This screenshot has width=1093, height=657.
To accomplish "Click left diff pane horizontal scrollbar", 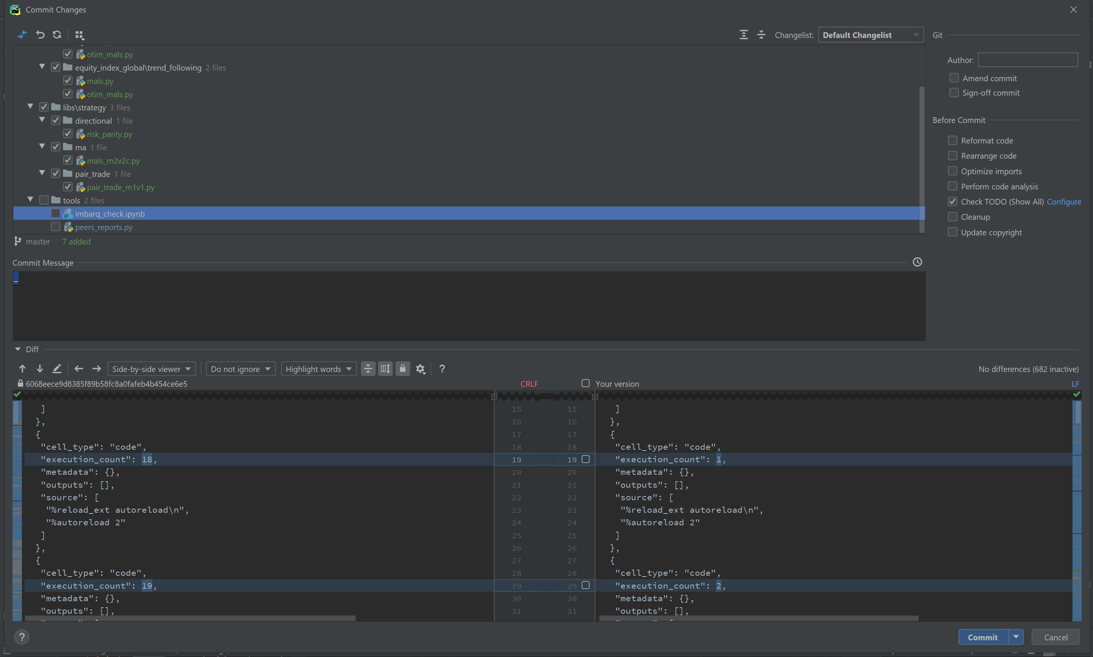I will 190,618.
